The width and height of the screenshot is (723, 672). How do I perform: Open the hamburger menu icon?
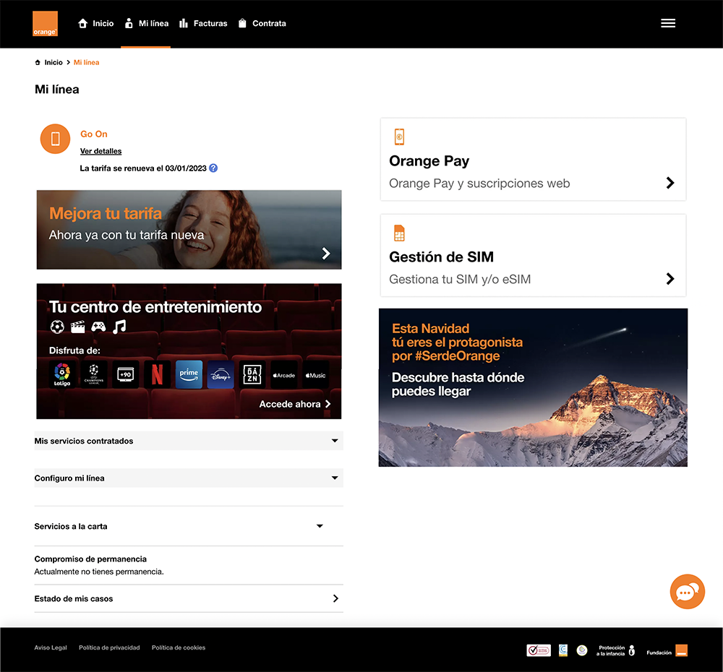(x=668, y=24)
